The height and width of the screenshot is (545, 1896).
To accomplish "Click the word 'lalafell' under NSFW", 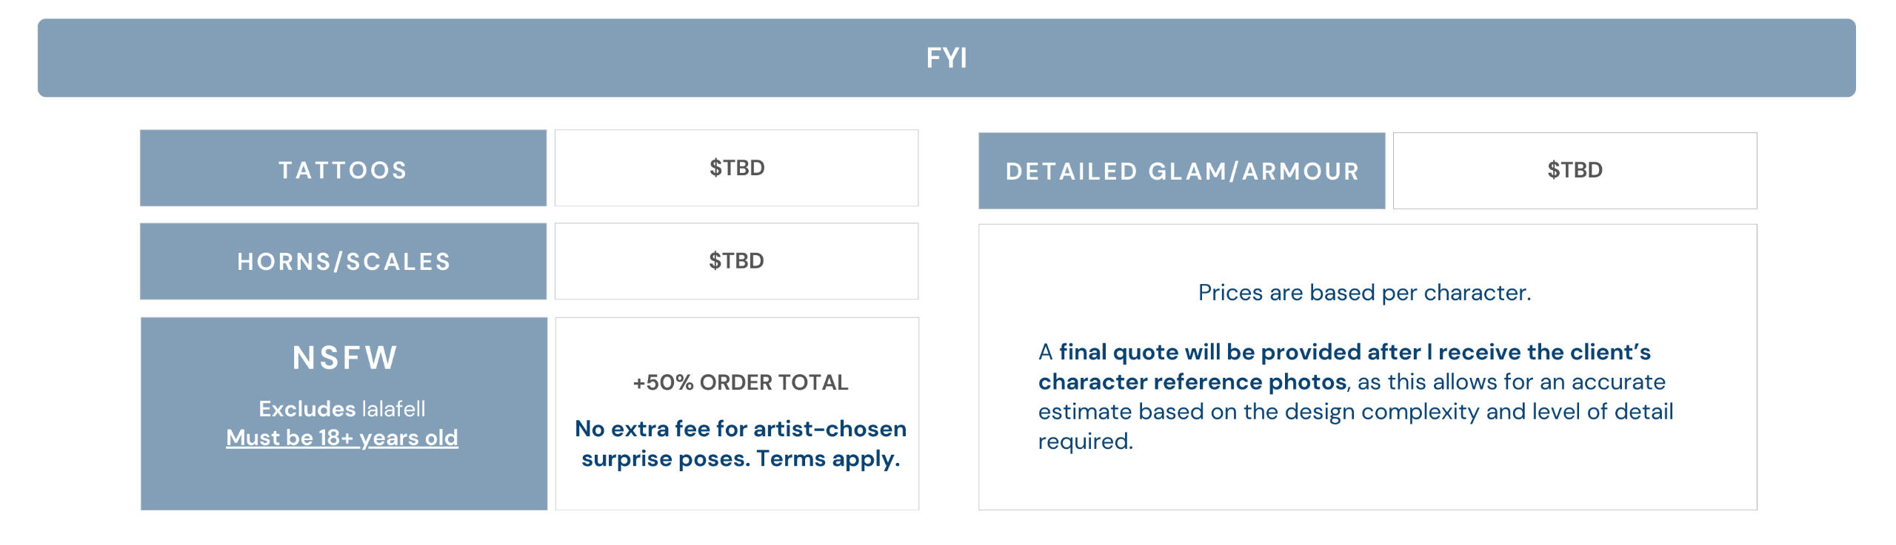I will pos(393,408).
